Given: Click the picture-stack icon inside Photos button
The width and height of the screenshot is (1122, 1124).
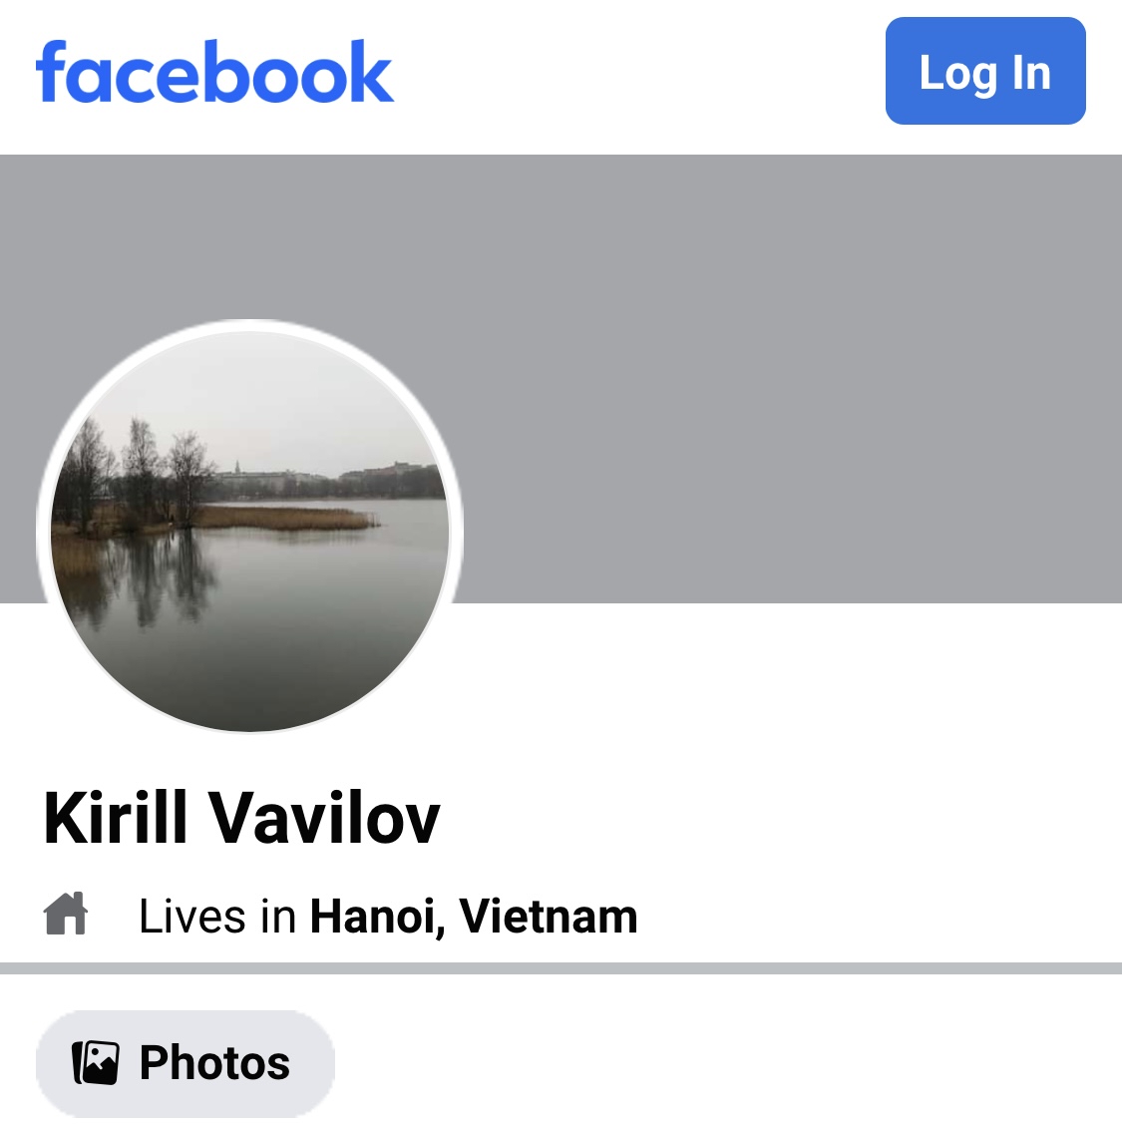Looking at the screenshot, I should 96,1063.
